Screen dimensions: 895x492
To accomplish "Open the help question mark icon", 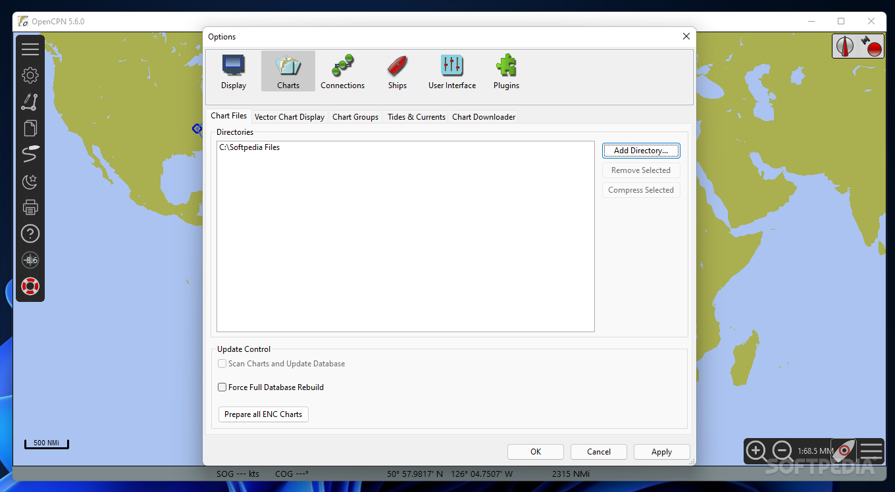I will click(30, 234).
